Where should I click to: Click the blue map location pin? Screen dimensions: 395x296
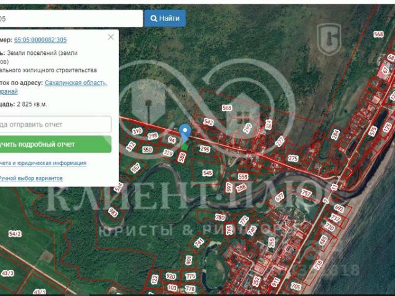pyautogui.click(x=185, y=133)
